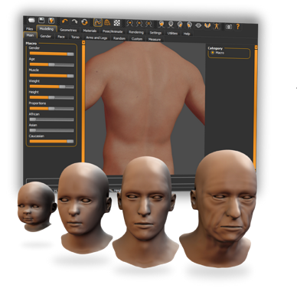Screen dimensions: 297x288
Task: Switch to Front view head icon
Action: (162, 25)
